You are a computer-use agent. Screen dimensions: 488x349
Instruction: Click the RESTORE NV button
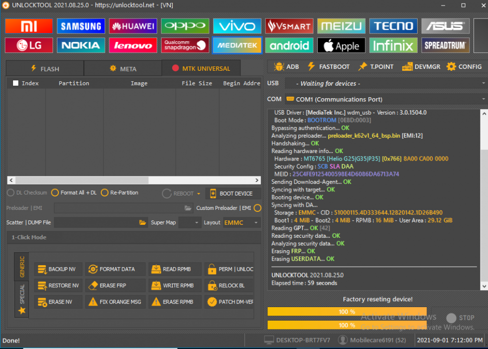pyautogui.click(x=58, y=286)
